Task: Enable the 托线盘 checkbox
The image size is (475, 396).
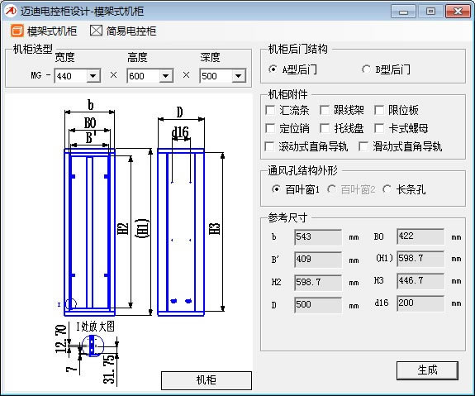Action: (x=325, y=128)
